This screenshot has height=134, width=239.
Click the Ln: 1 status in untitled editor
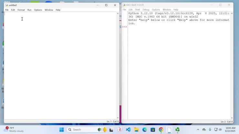[109, 121]
